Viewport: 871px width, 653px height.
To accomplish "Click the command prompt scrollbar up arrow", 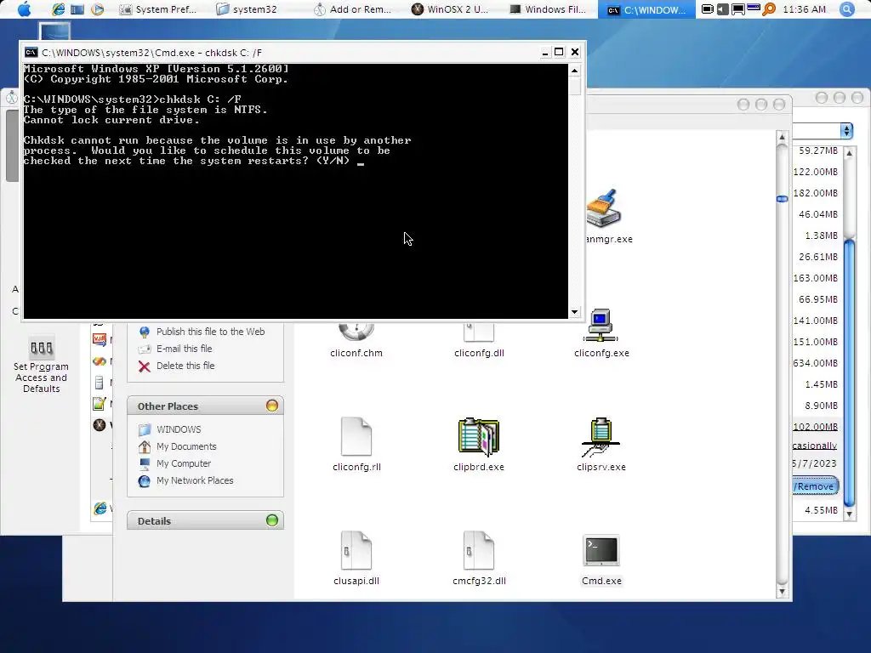I will click(574, 71).
